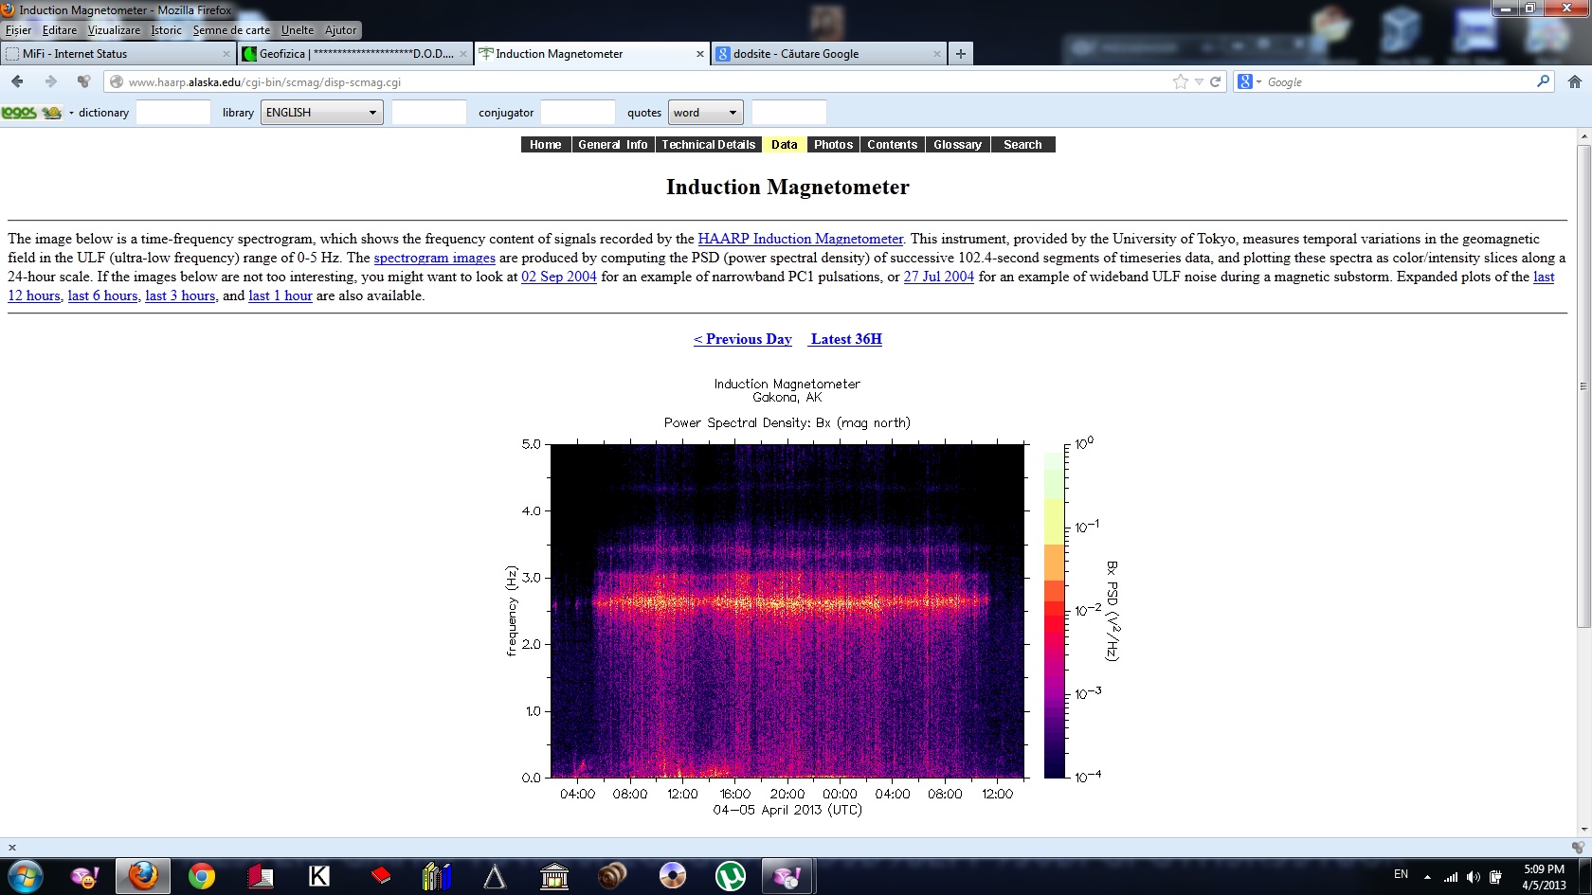1592x895 pixels.
Task: Click the dictionary input field
Action: point(172,112)
